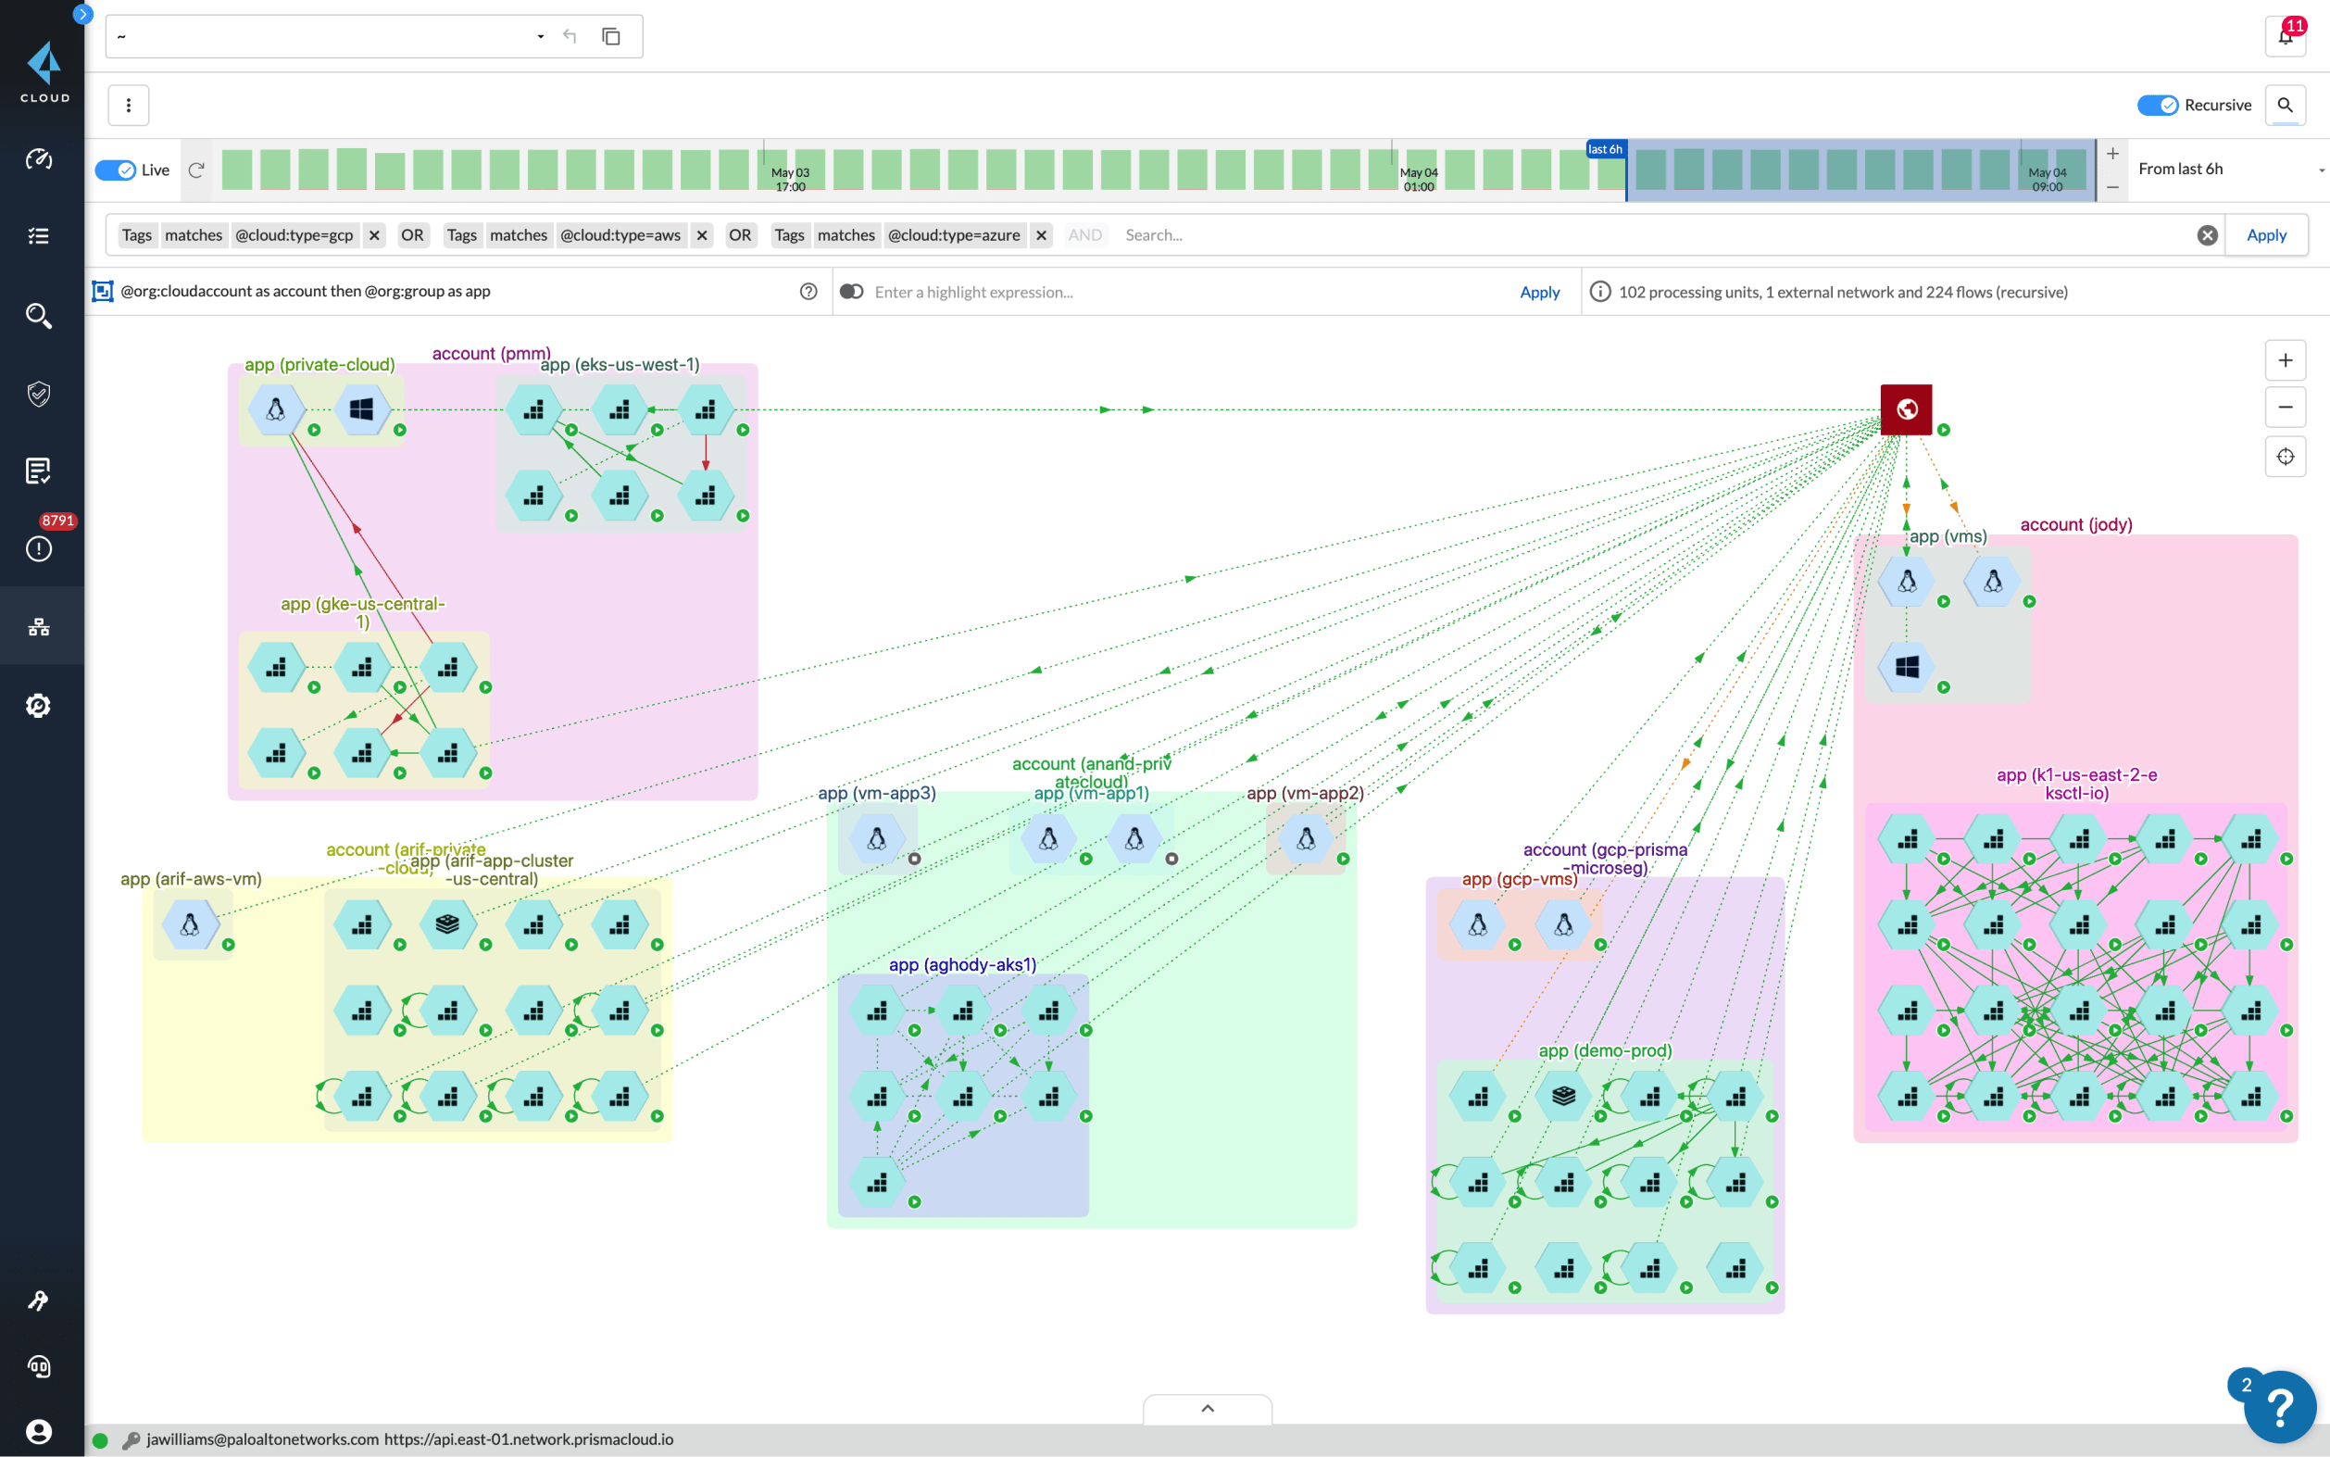Disable the Recursive toggle
2330x1457 pixels.
(x=2159, y=104)
